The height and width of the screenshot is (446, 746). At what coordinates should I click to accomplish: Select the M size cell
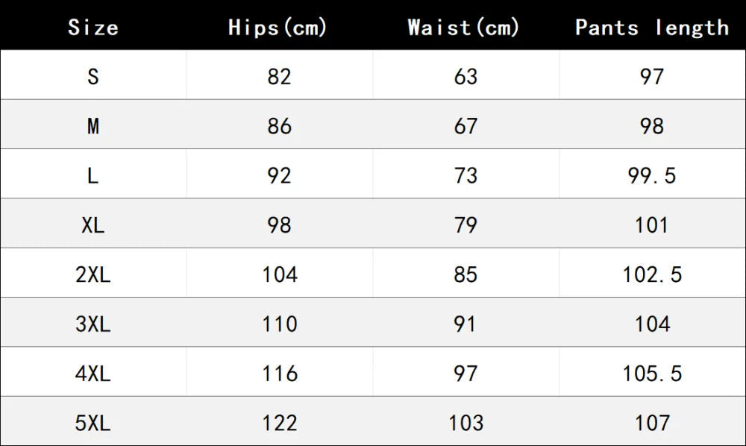[93, 126]
